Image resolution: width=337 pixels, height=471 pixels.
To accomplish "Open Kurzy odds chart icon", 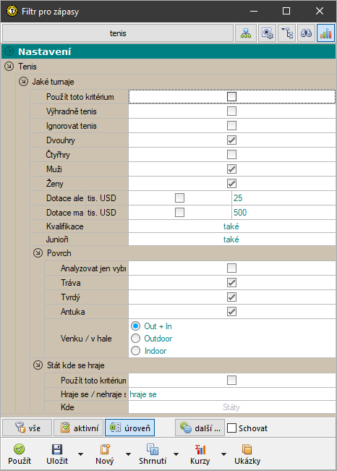I will [x=200, y=449].
